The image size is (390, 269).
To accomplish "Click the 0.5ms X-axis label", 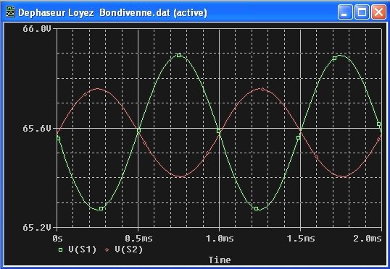I will pos(138,239).
